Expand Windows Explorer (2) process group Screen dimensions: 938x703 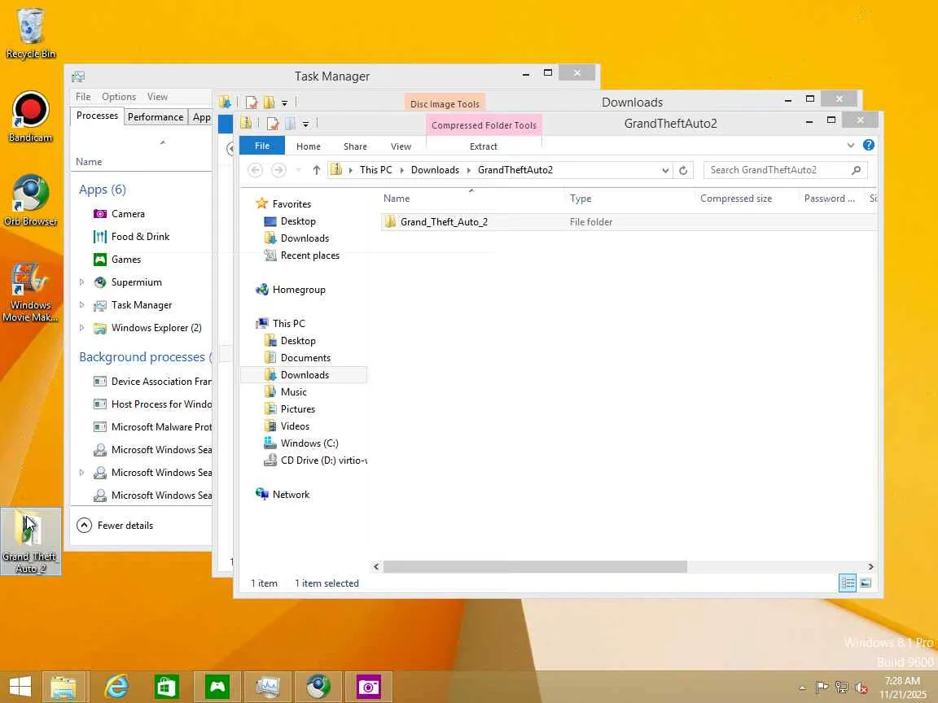(x=82, y=328)
